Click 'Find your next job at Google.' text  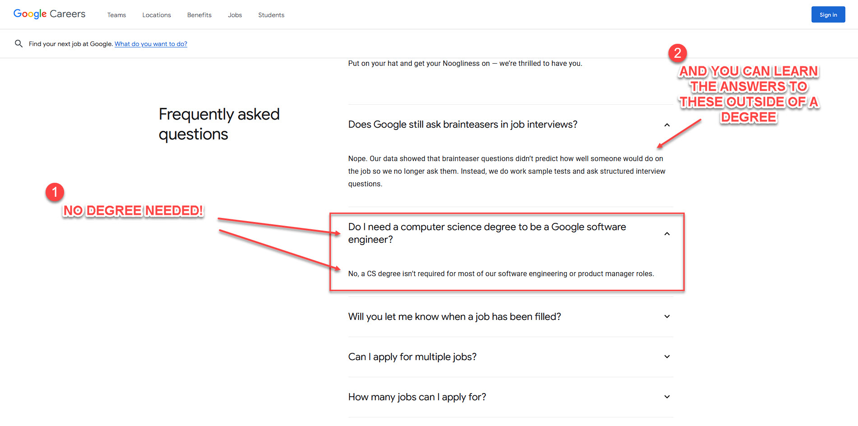point(71,44)
